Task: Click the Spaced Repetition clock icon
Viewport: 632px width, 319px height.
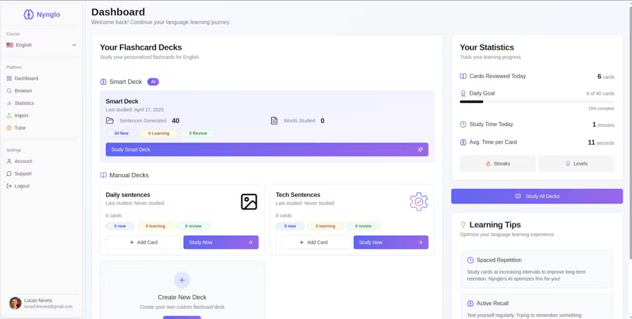Action: (471, 260)
